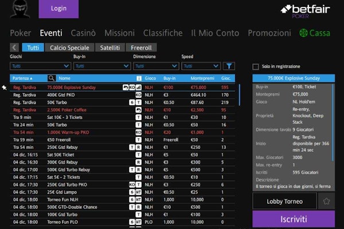Open the Giochi dropdown
Image resolution: width=344 pixels, height=229 pixels.
click(x=40, y=66)
